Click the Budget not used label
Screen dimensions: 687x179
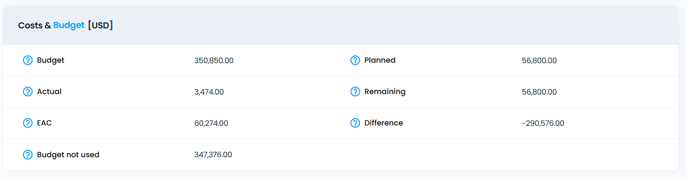click(x=68, y=155)
